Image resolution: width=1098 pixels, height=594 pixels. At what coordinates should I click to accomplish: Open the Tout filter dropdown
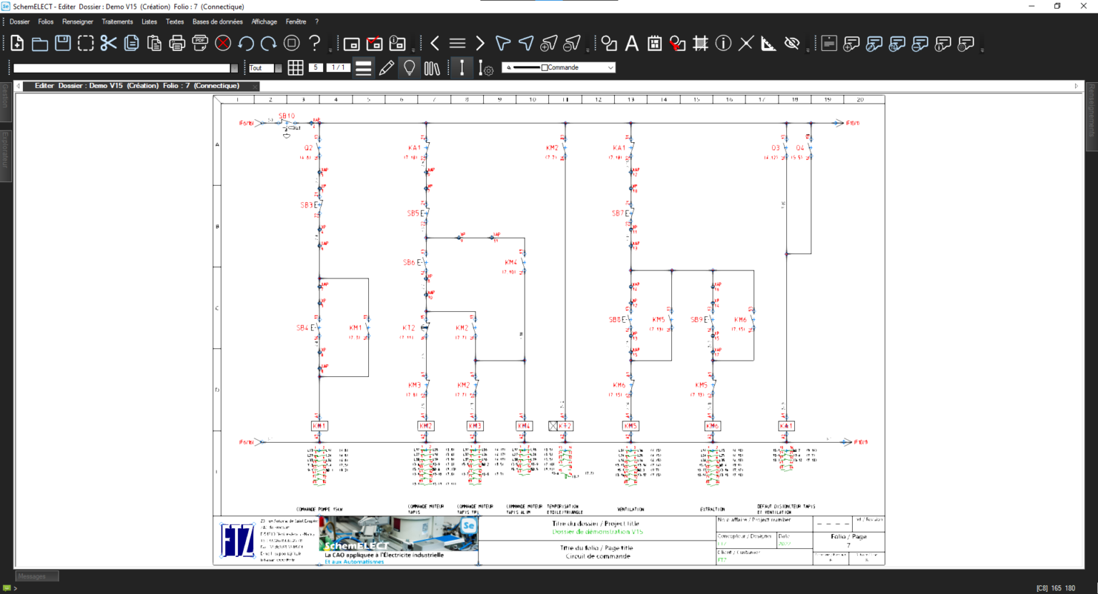(278, 68)
